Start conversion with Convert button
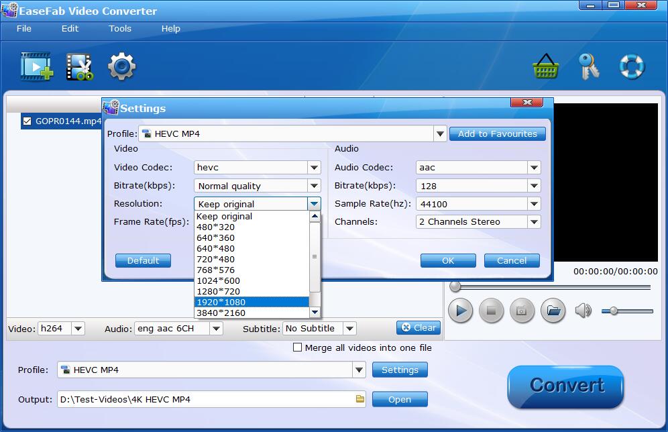 coord(566,386)
